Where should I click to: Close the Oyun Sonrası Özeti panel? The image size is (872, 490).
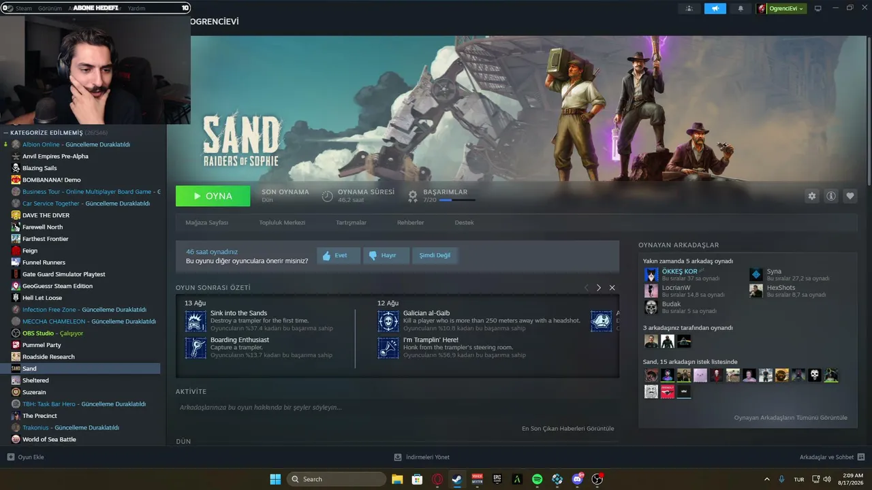pyautogui.click(x=612, y=288)
